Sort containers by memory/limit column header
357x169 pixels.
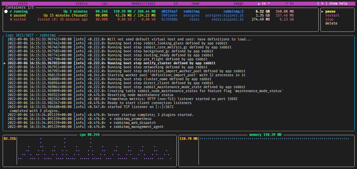click(144, 3)
